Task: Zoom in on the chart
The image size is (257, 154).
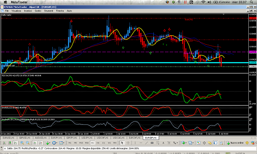Action: [22, 143]
